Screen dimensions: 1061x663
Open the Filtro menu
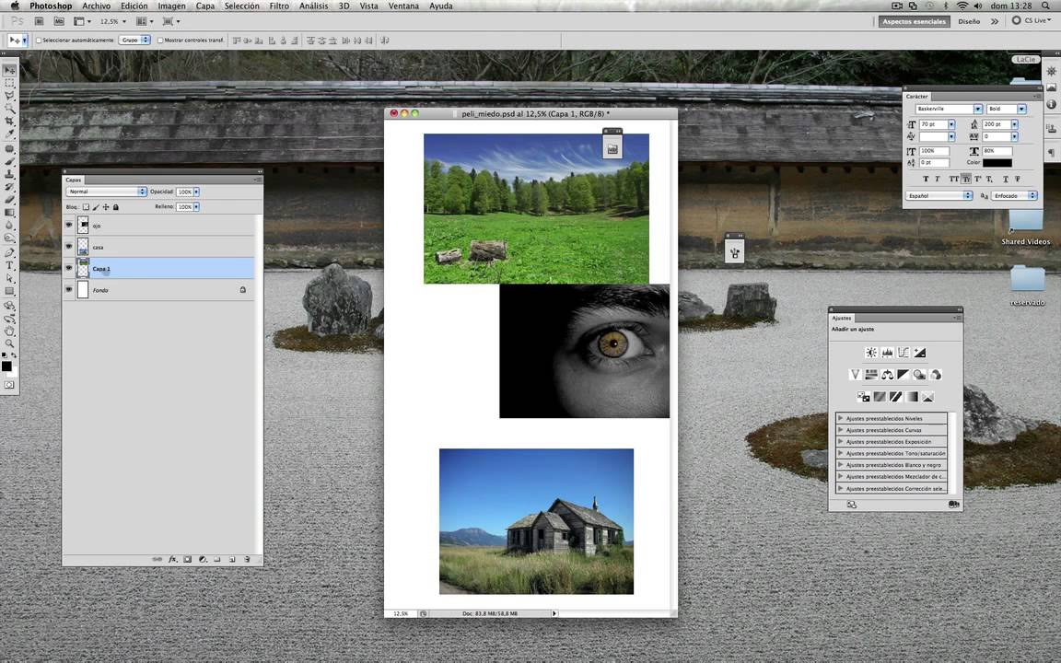(279, 6)
